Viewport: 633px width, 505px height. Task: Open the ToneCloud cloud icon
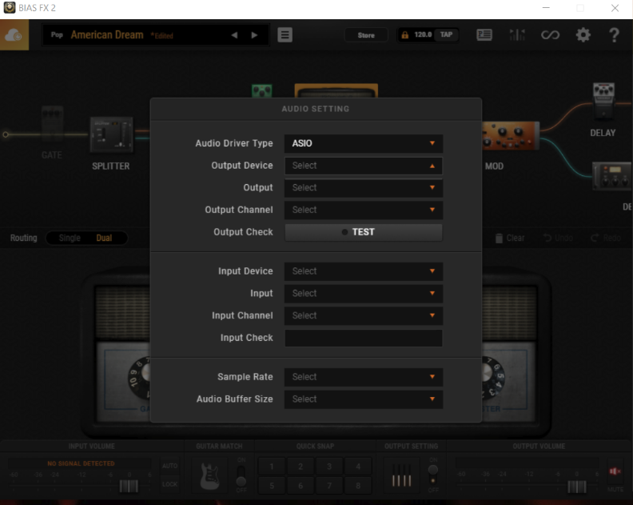coord(14,35)
